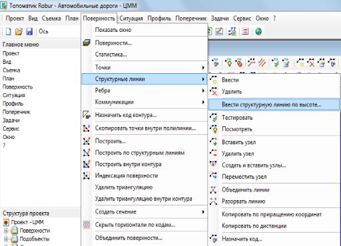Click the points edit-pencil toolbar icon
The image size is (341, 246).
[286, 63]
